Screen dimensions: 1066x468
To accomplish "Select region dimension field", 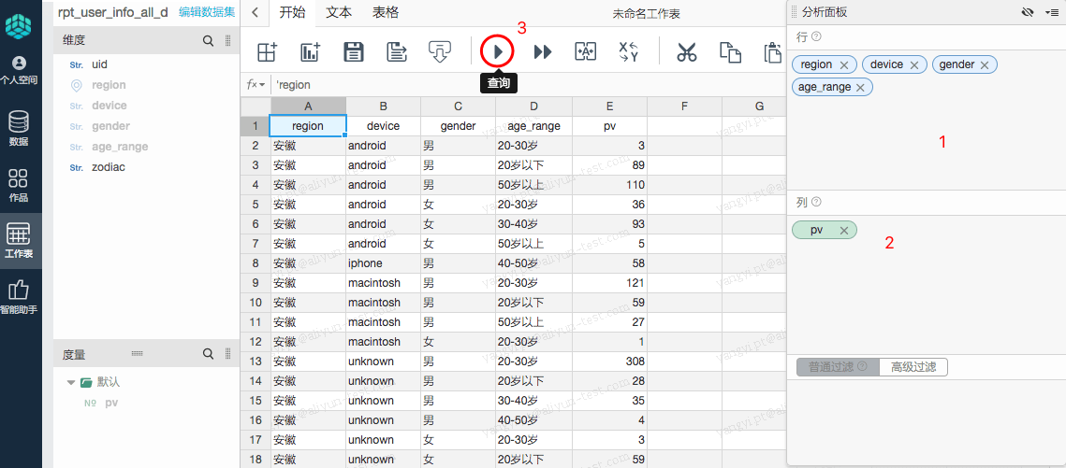I will pos(109,85).
